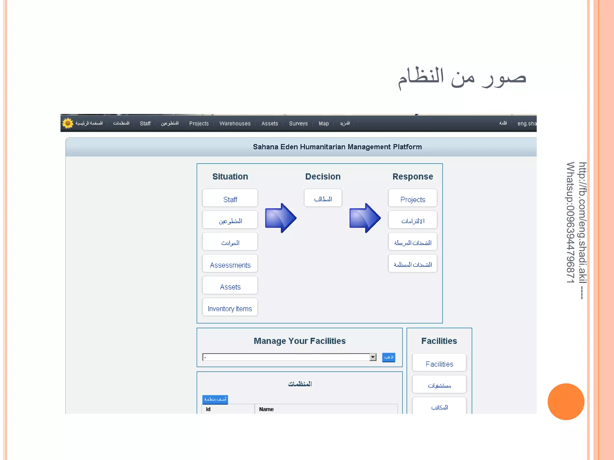Open the Surveys menu item
The width and height of the screenshot is (614, 460).
pos(298,123)
